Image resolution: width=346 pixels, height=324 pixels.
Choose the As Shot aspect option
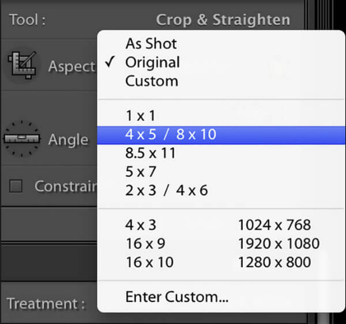point(151,44)
